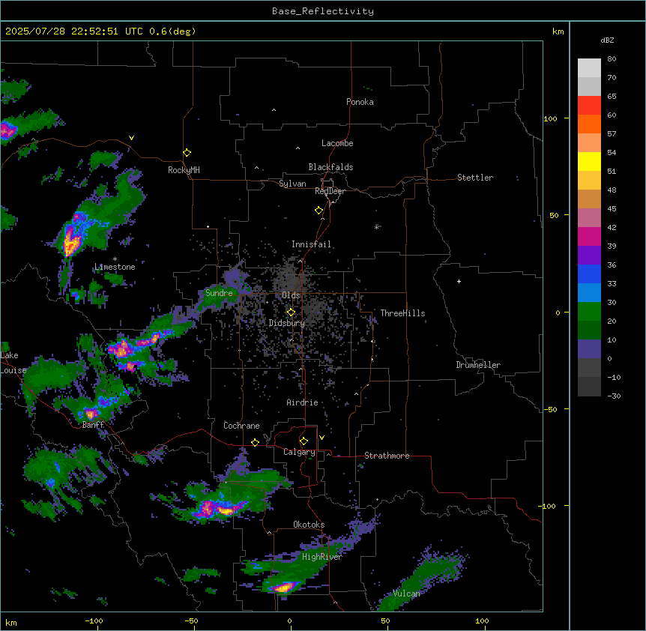Select the ThreeHills label
The width and height of the screenshot is (646, 631).
(402, 313)
